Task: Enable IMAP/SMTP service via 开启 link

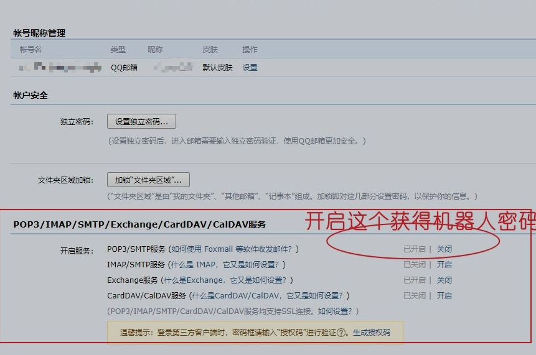Action: click(444, 265)
